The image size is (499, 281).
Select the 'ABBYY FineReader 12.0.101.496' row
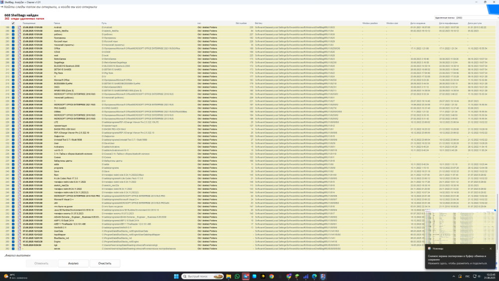tap(248, 224)
